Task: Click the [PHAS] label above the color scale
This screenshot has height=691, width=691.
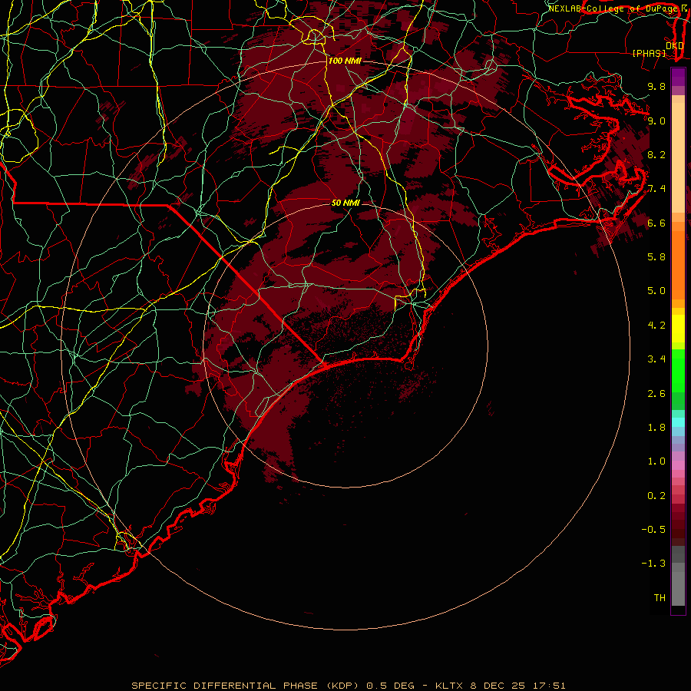Action: coord(649,53)
